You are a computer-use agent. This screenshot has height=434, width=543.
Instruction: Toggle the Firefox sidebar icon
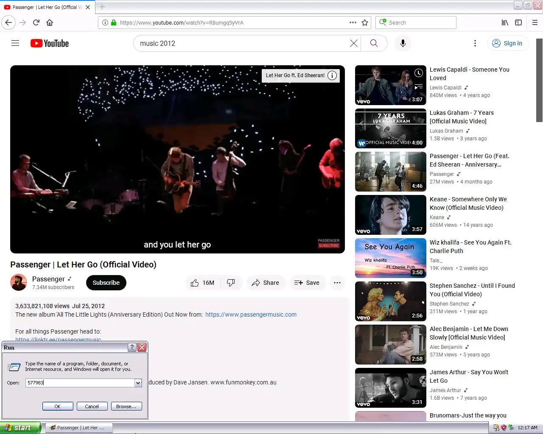click(x=518, y=22)
